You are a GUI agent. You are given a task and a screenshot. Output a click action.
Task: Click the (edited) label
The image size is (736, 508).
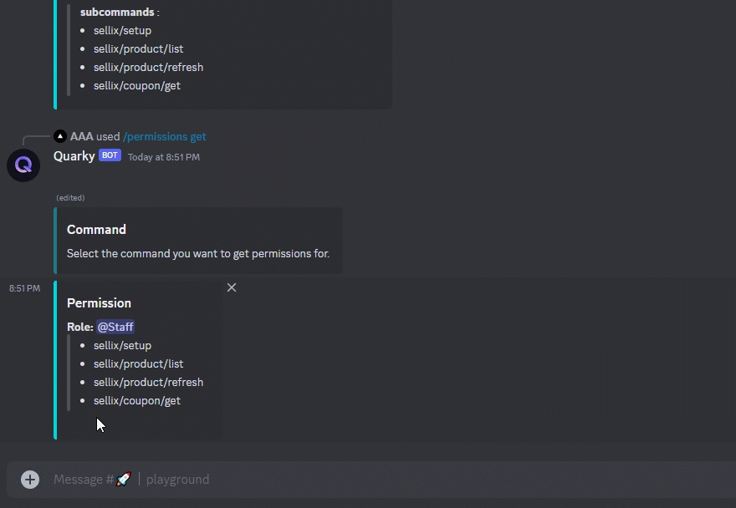70,198
